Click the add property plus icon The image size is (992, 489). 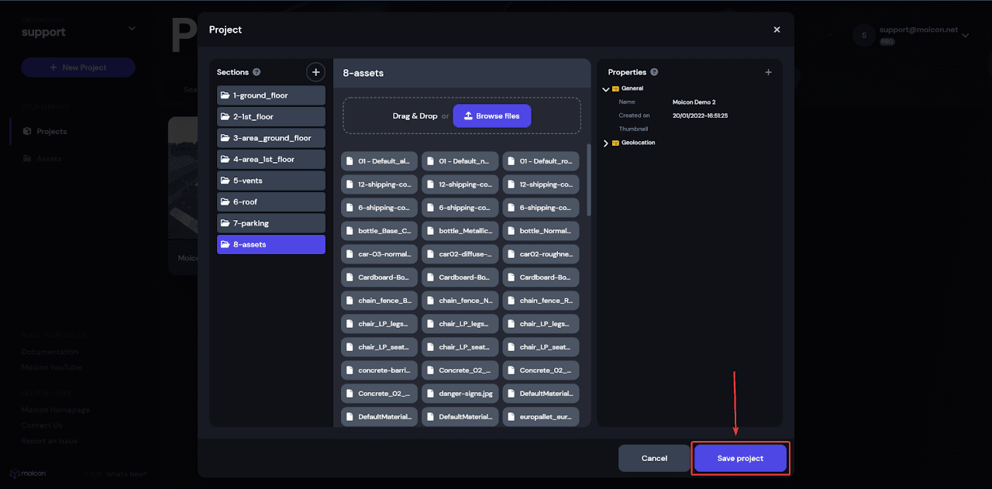768,72
